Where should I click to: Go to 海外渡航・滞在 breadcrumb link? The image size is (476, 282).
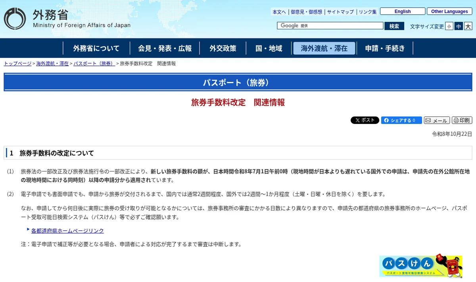pos(52,63)
